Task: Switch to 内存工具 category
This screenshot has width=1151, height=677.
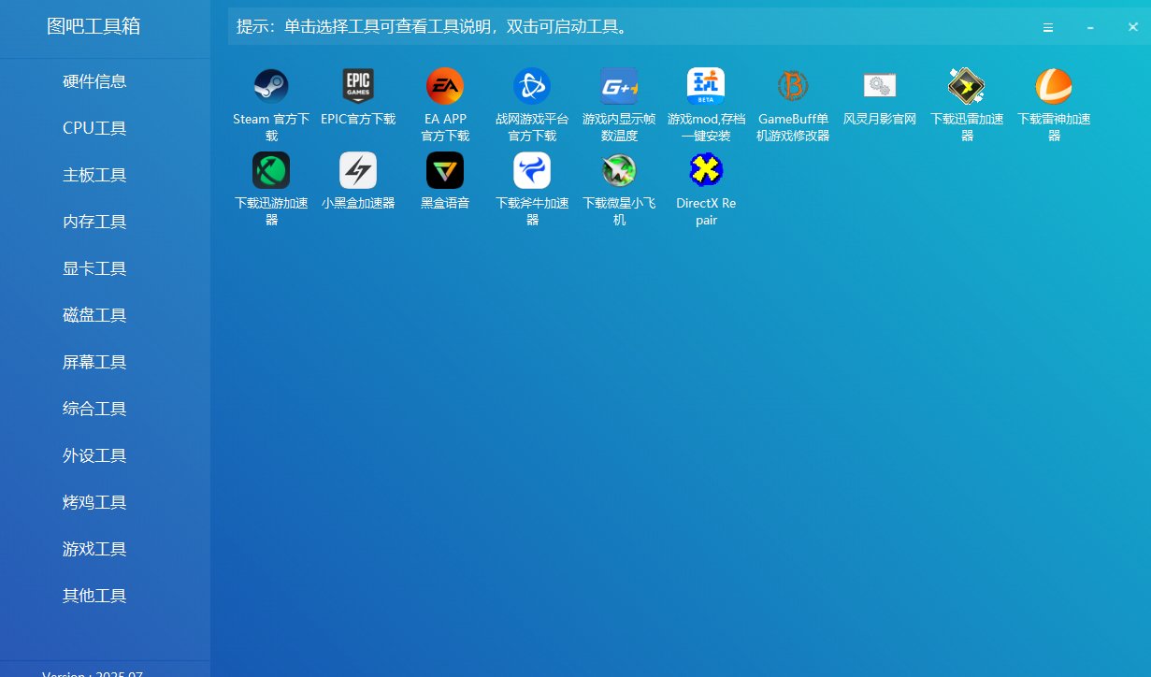Action: pos(94,222)
